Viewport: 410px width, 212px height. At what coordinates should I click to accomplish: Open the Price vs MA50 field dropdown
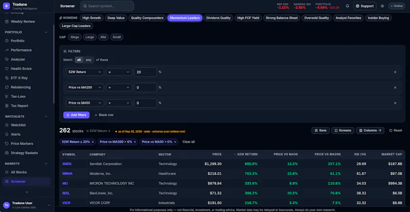click(85, 103)
